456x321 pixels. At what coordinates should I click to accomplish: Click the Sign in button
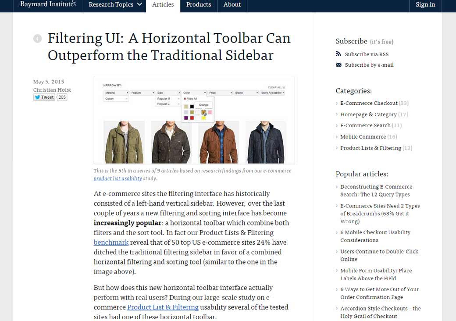(425, 5)
